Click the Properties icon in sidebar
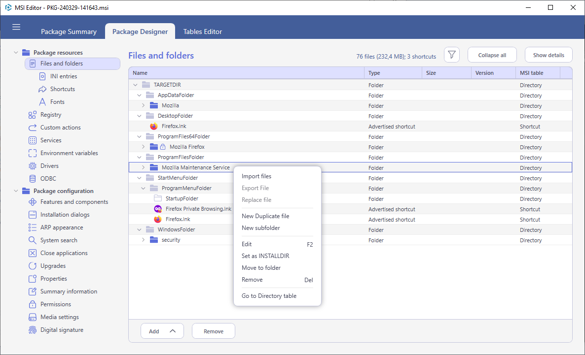 pyautogui.click(x=33, y=279)
